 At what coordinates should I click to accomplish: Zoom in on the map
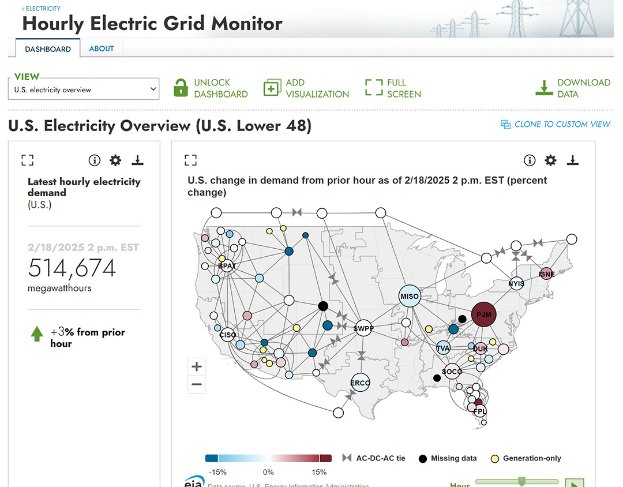pos(197,366)
